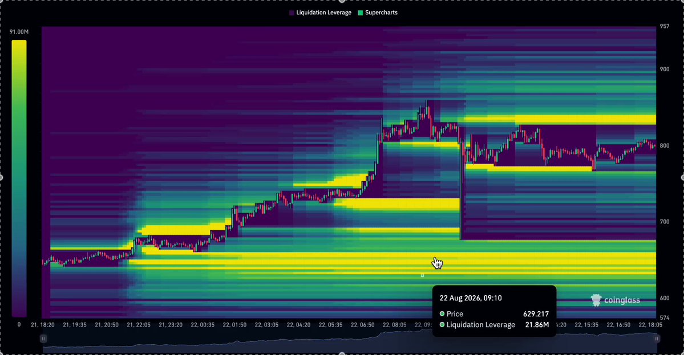Click the 'Price' label in the tooltip

[455, 314]
